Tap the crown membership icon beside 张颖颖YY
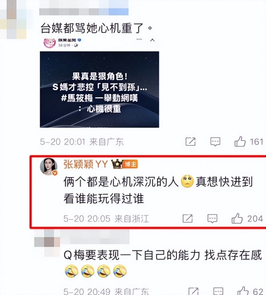The height and width of the screenshot is (295, 266). 117,164
